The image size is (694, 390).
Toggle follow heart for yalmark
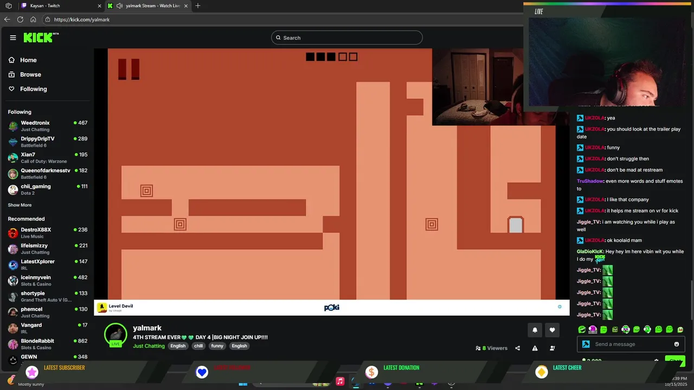(552, 330)
